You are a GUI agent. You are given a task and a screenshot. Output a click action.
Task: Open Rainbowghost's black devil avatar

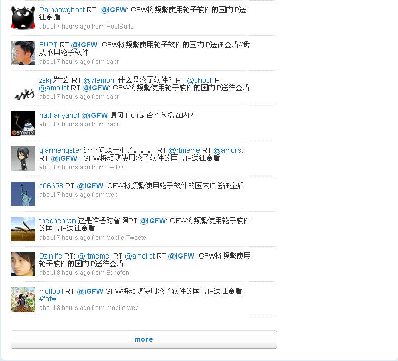23,18
